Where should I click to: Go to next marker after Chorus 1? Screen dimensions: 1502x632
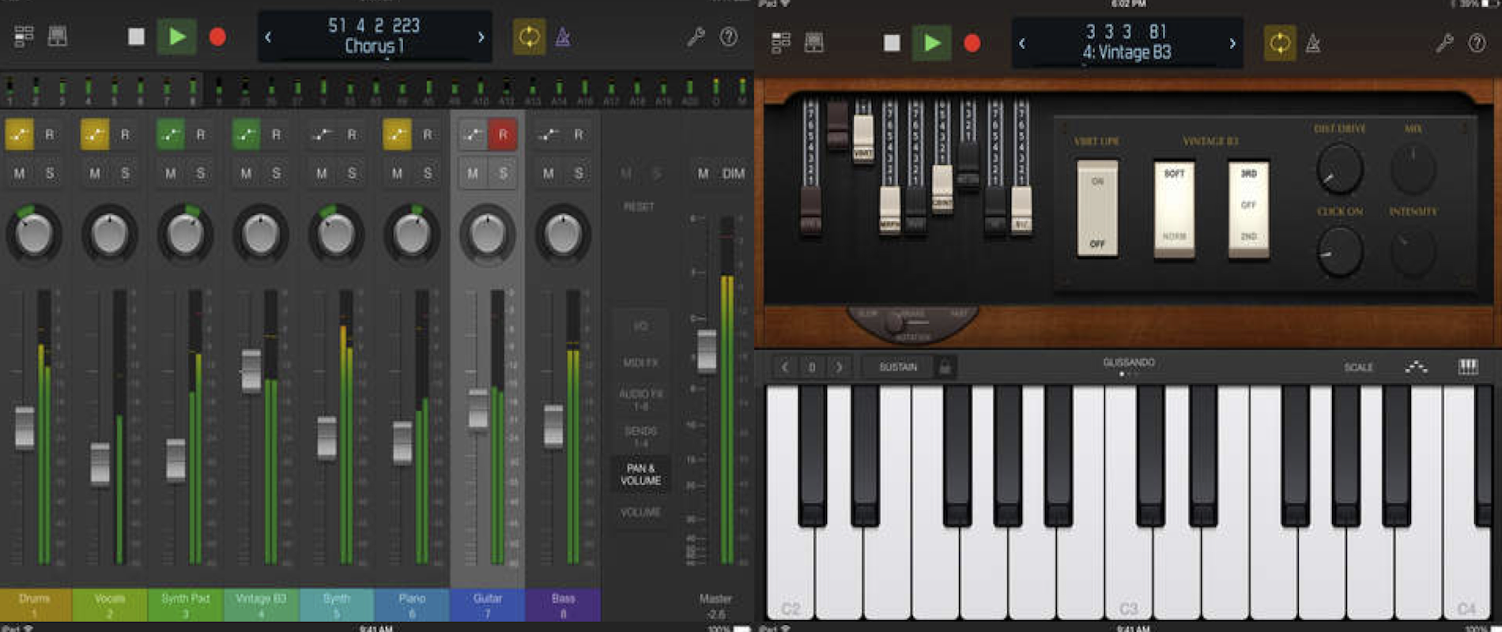click(x=481, y=36)
